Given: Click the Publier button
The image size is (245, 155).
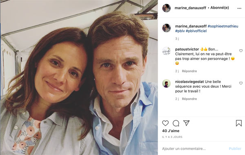Looking at the screenshot, I should point(235,148).
